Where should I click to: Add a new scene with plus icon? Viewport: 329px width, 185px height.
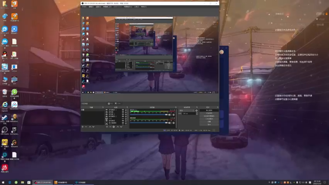pyautogui.click(x=83, y=127)
